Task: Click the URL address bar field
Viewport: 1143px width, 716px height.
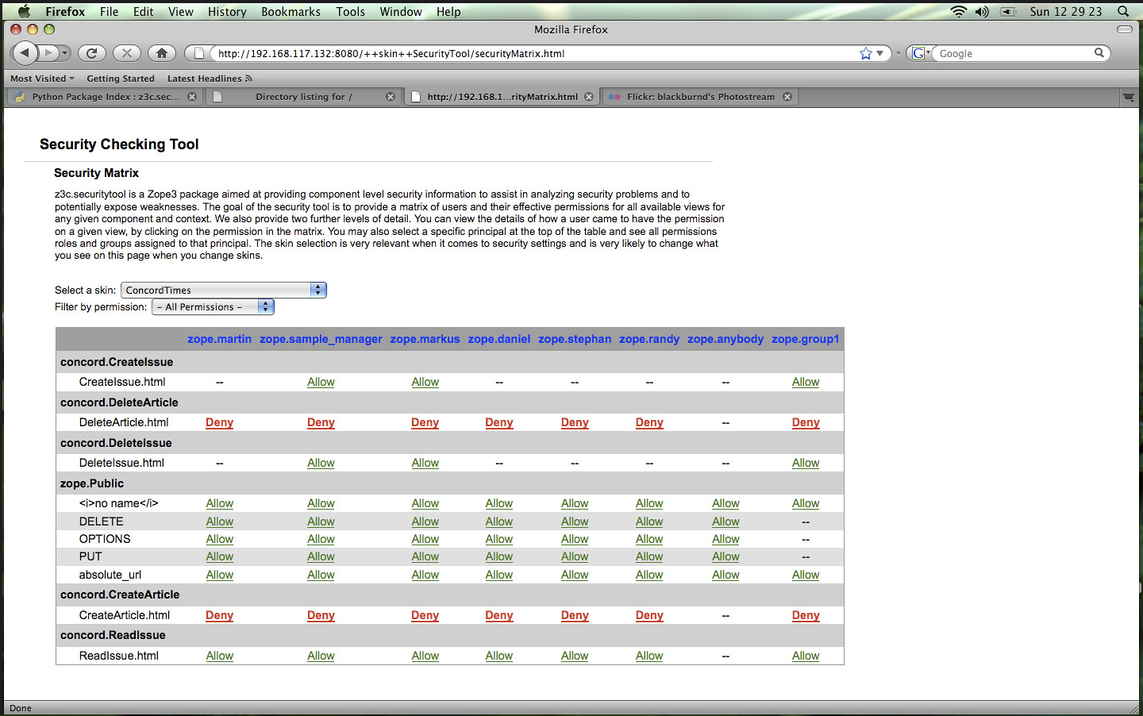Action: point(532,53)
